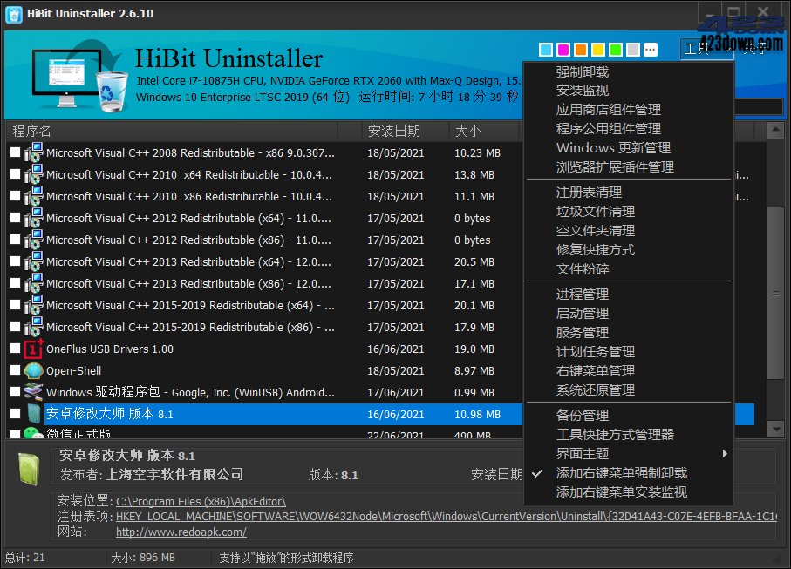
Task: Open more theme colors via the ellipsis icon
Action: coord(650,50)
